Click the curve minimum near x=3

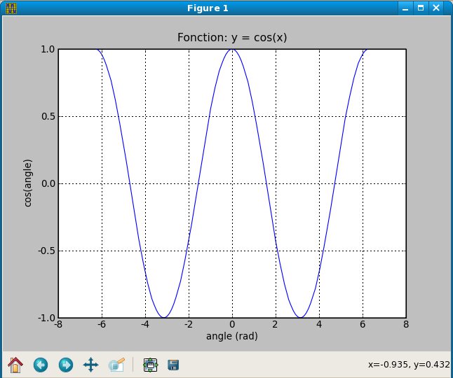click(300, 317)
